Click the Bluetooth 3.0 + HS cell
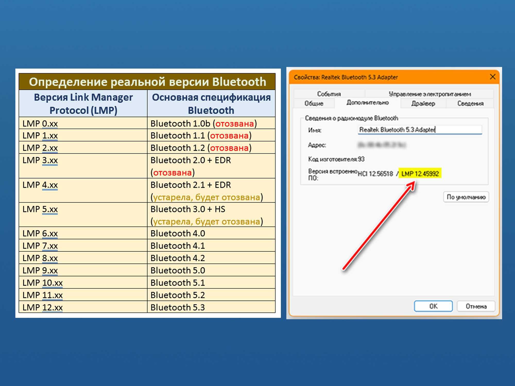 click(211, 215)
